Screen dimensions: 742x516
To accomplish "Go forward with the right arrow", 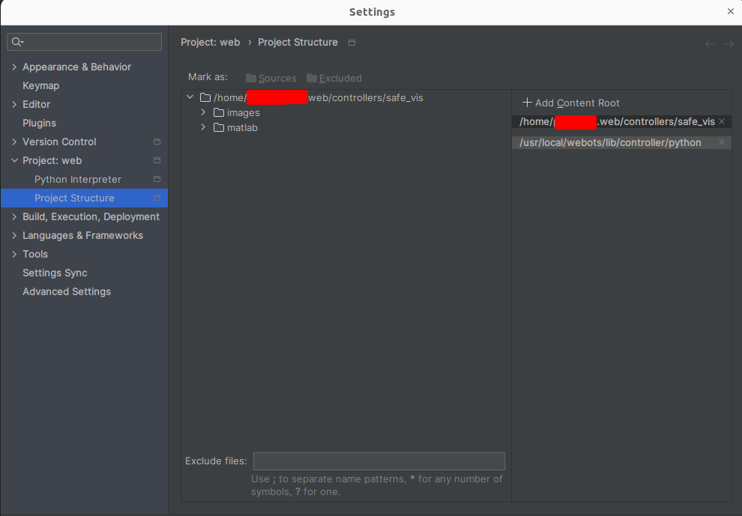I will 729,44.
